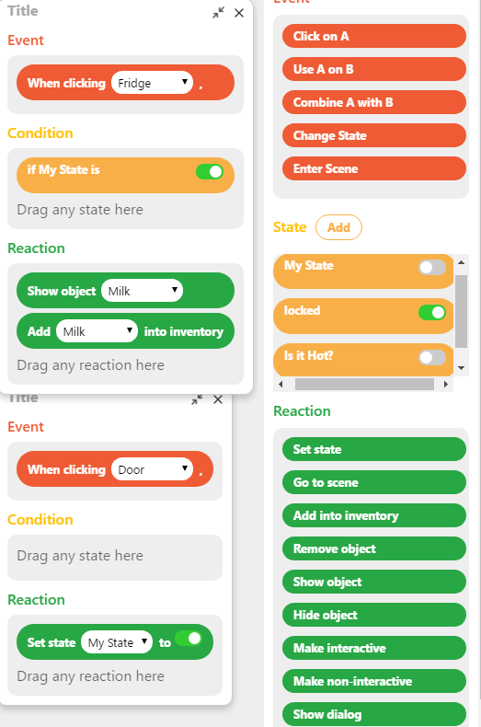Open the Door object dropdown

[x=152, y=469]
